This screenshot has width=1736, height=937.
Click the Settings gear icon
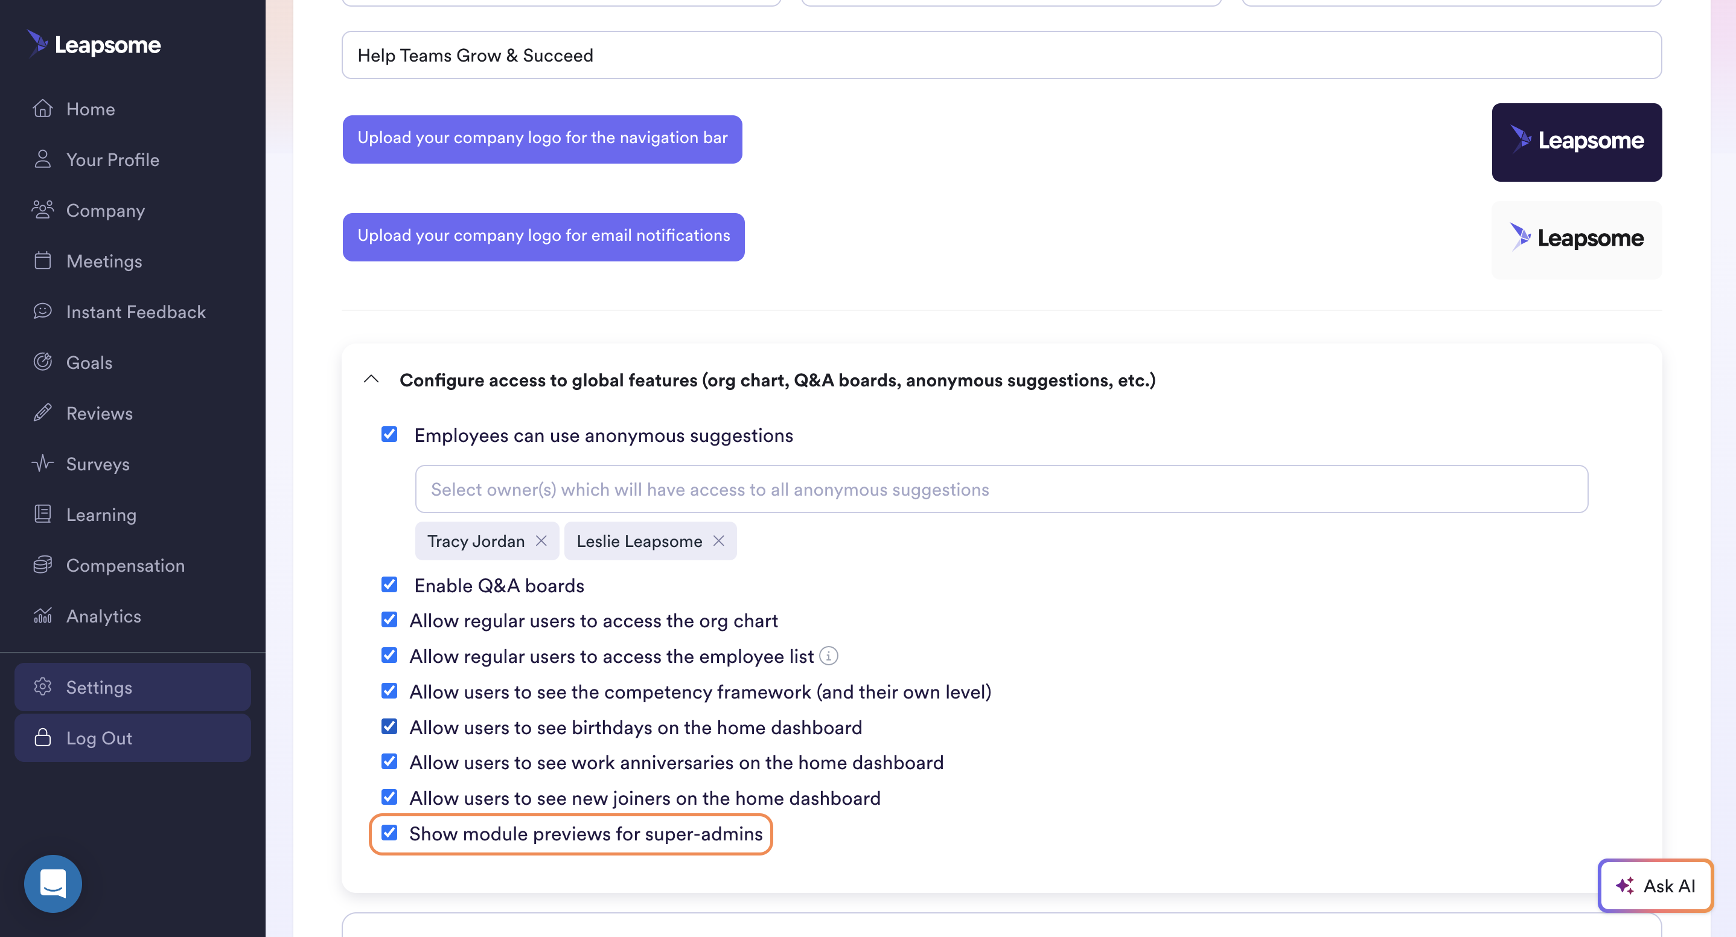click(x=42, y=686)
